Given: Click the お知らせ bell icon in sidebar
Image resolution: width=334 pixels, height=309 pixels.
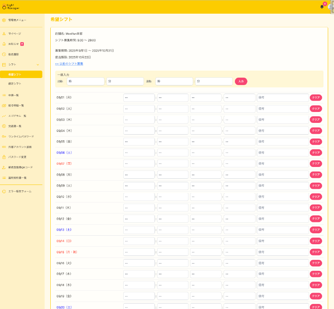Looking at the screenshot, I should (x=4, y=44).
